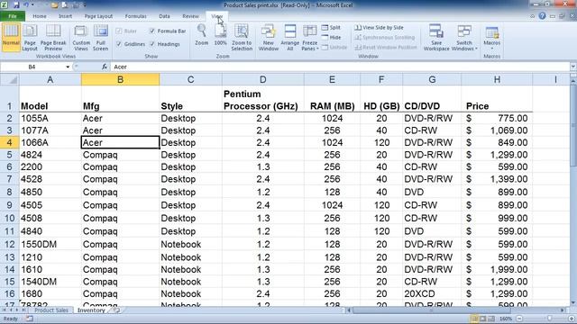
Task: Set zoom to 100%
Action: pyautogui.click(x=220, y=35)
